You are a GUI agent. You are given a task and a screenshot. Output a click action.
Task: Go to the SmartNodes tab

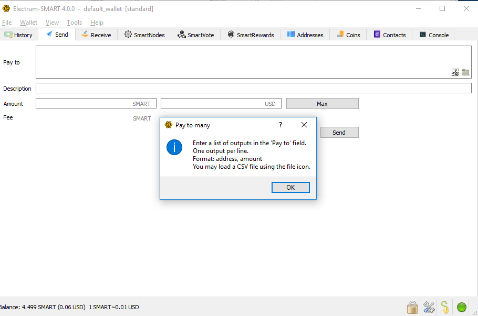pyautogui.click(x=144, y=35)
